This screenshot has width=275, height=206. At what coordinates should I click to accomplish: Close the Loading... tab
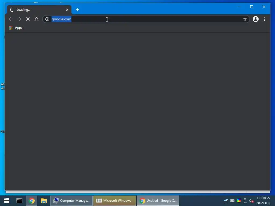coord(67,10)
